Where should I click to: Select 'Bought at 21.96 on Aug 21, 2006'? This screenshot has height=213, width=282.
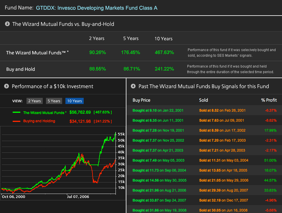(159, 190)
